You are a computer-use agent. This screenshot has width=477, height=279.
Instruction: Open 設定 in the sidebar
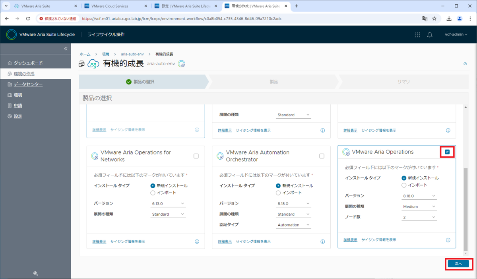(18, 117)
